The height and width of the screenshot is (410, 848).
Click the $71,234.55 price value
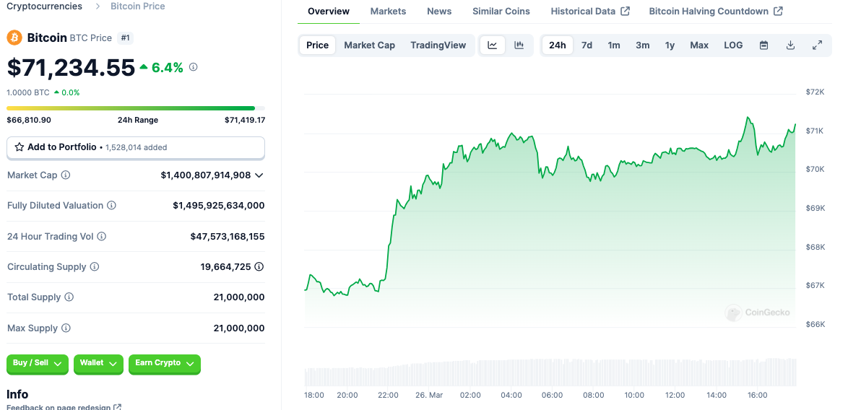[71, 68]
